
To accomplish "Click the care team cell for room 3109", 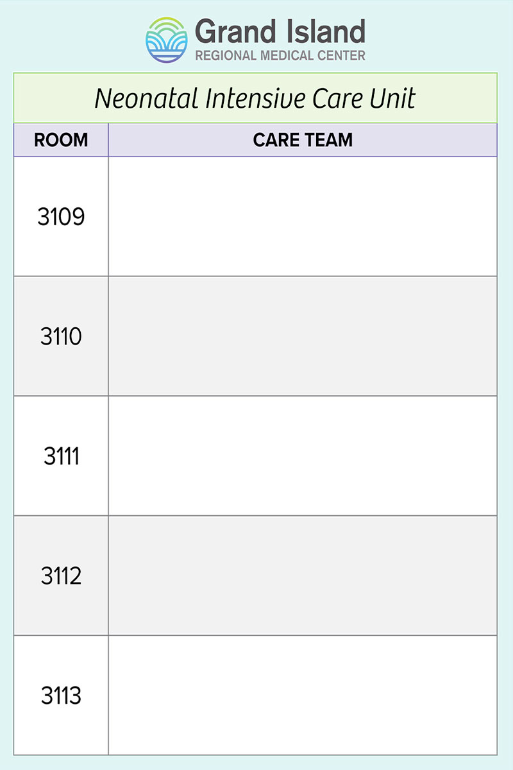I will click(x=303, y=217).
